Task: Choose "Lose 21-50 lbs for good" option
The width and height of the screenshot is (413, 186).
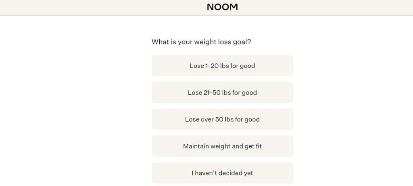Action: pyautogui.click(x=222, y=92)
